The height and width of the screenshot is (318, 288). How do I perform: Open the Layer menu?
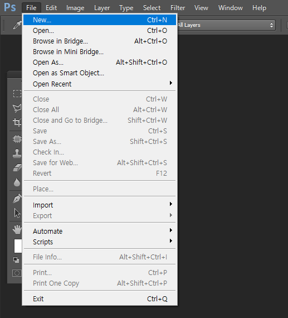click(102, 8)
